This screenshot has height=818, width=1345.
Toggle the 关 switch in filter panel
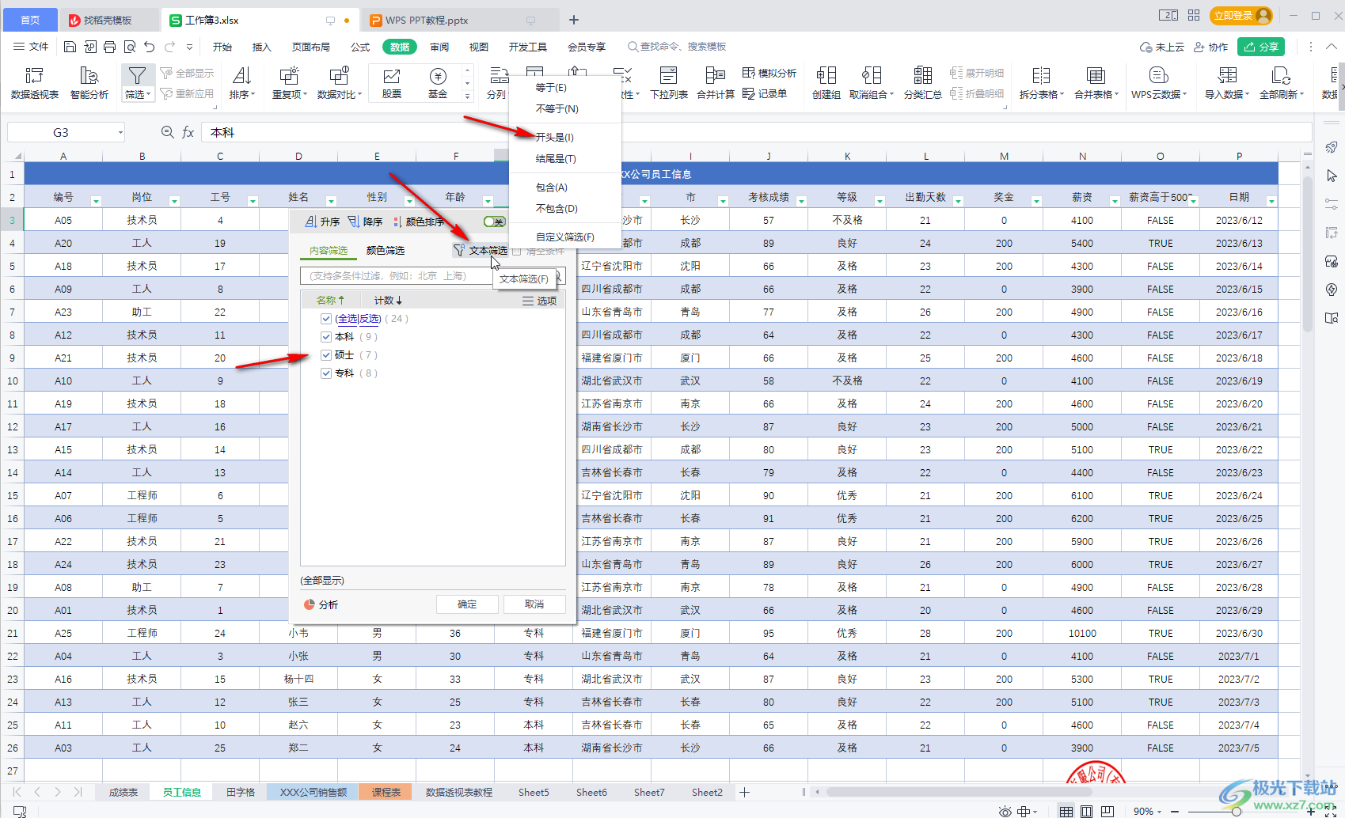pyautogui.click(x=495, y=222)
